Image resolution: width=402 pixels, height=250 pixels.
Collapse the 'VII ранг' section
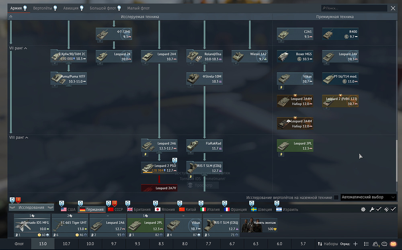click(26, 48)
